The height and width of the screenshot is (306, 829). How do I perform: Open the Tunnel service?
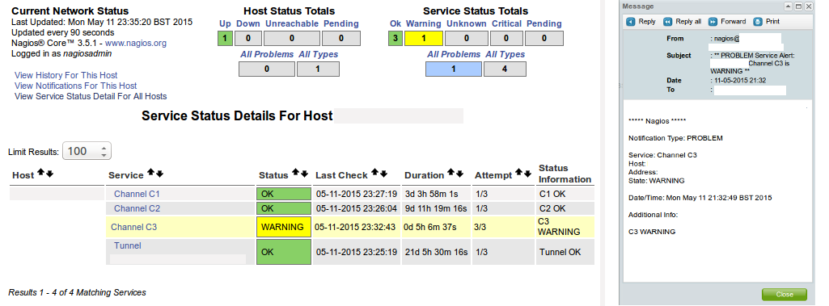coord(128,246)
